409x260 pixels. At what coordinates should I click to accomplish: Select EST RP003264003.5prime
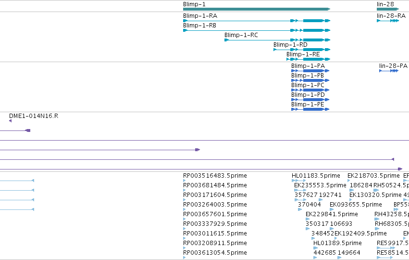click(x=215, y=205)
